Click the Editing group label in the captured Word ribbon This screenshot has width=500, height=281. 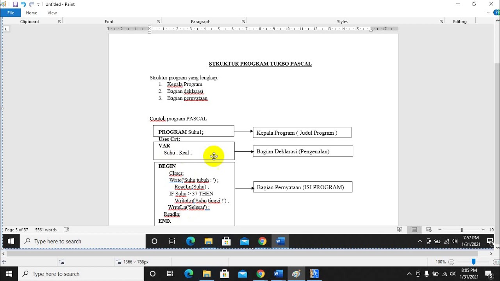pos(460,22)
